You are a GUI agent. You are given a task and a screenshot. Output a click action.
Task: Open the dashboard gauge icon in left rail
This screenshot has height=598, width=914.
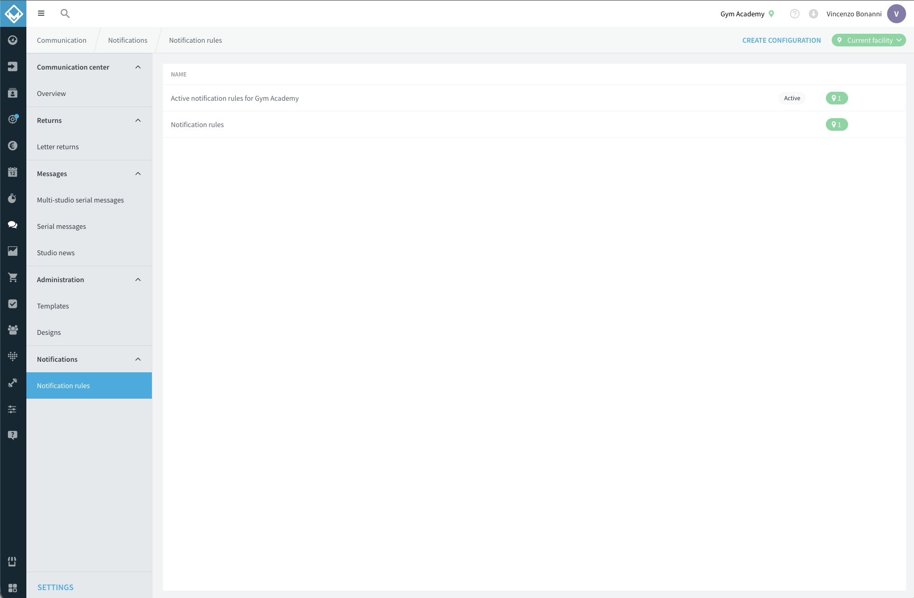13,40
